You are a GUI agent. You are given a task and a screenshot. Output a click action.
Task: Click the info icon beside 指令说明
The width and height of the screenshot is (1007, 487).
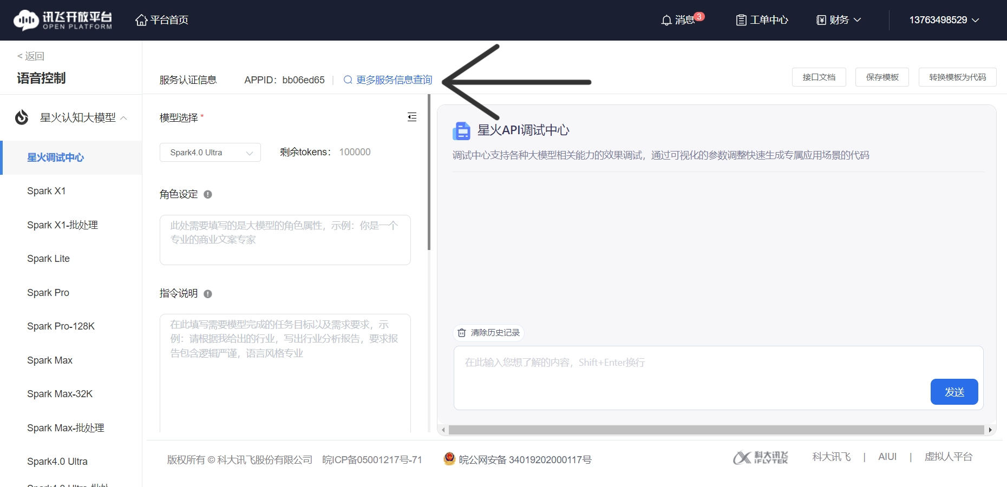[x=208, y=294]
